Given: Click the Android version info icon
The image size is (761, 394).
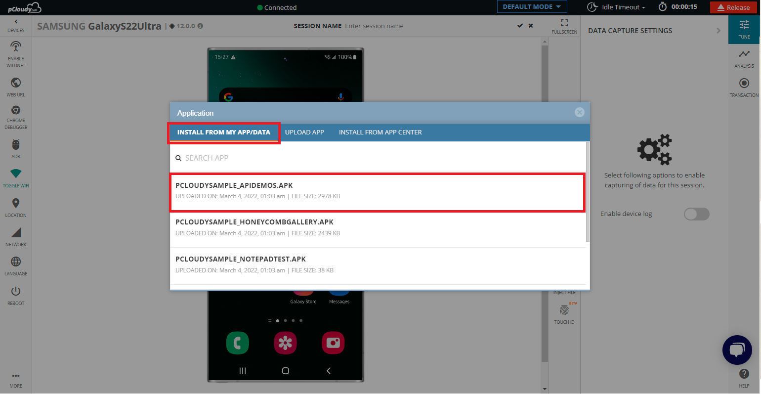Looking at the screenshot, I should pyautogui.click(x=200, y=26).
